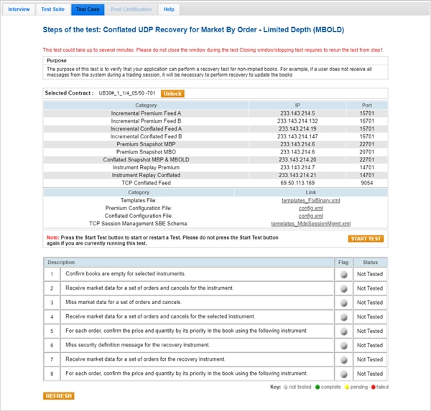The height and width of the screenshot is (411, 431).
Task: Hit the REFRESH button
Action: [58, 396]
